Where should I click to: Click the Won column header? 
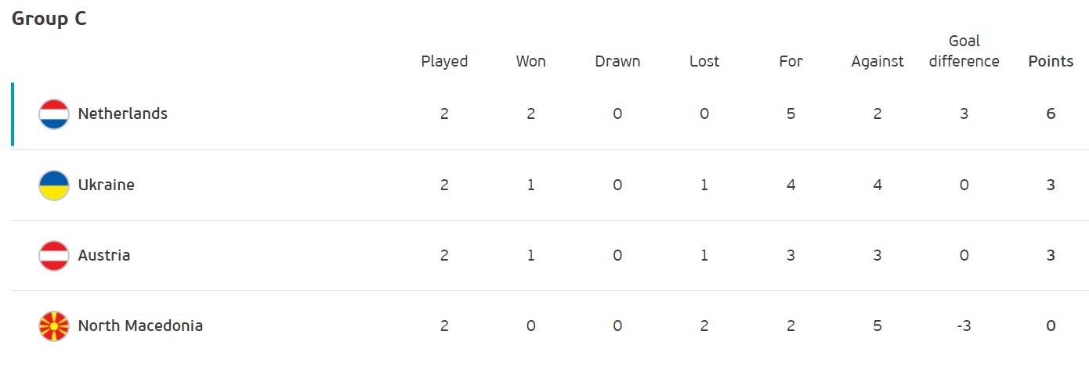point(530,62)
